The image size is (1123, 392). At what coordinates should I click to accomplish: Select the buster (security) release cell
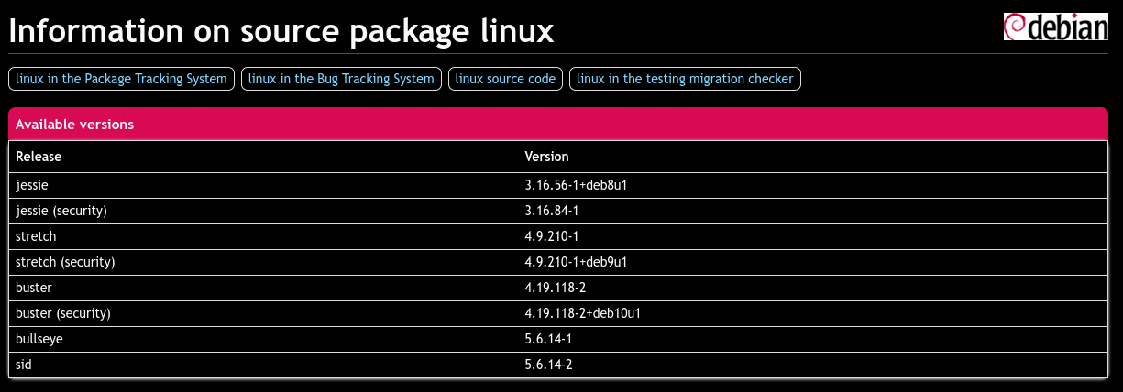click(x=263, y=313)
